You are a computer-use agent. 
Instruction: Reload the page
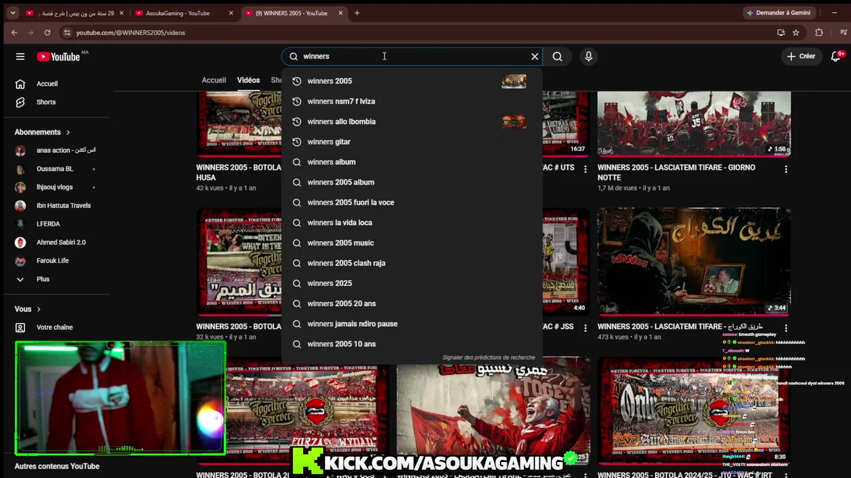pyautogui.click(x=47, y=33)
